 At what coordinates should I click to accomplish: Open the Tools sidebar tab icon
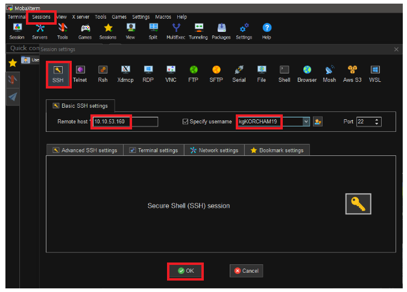tap(13, 79)
